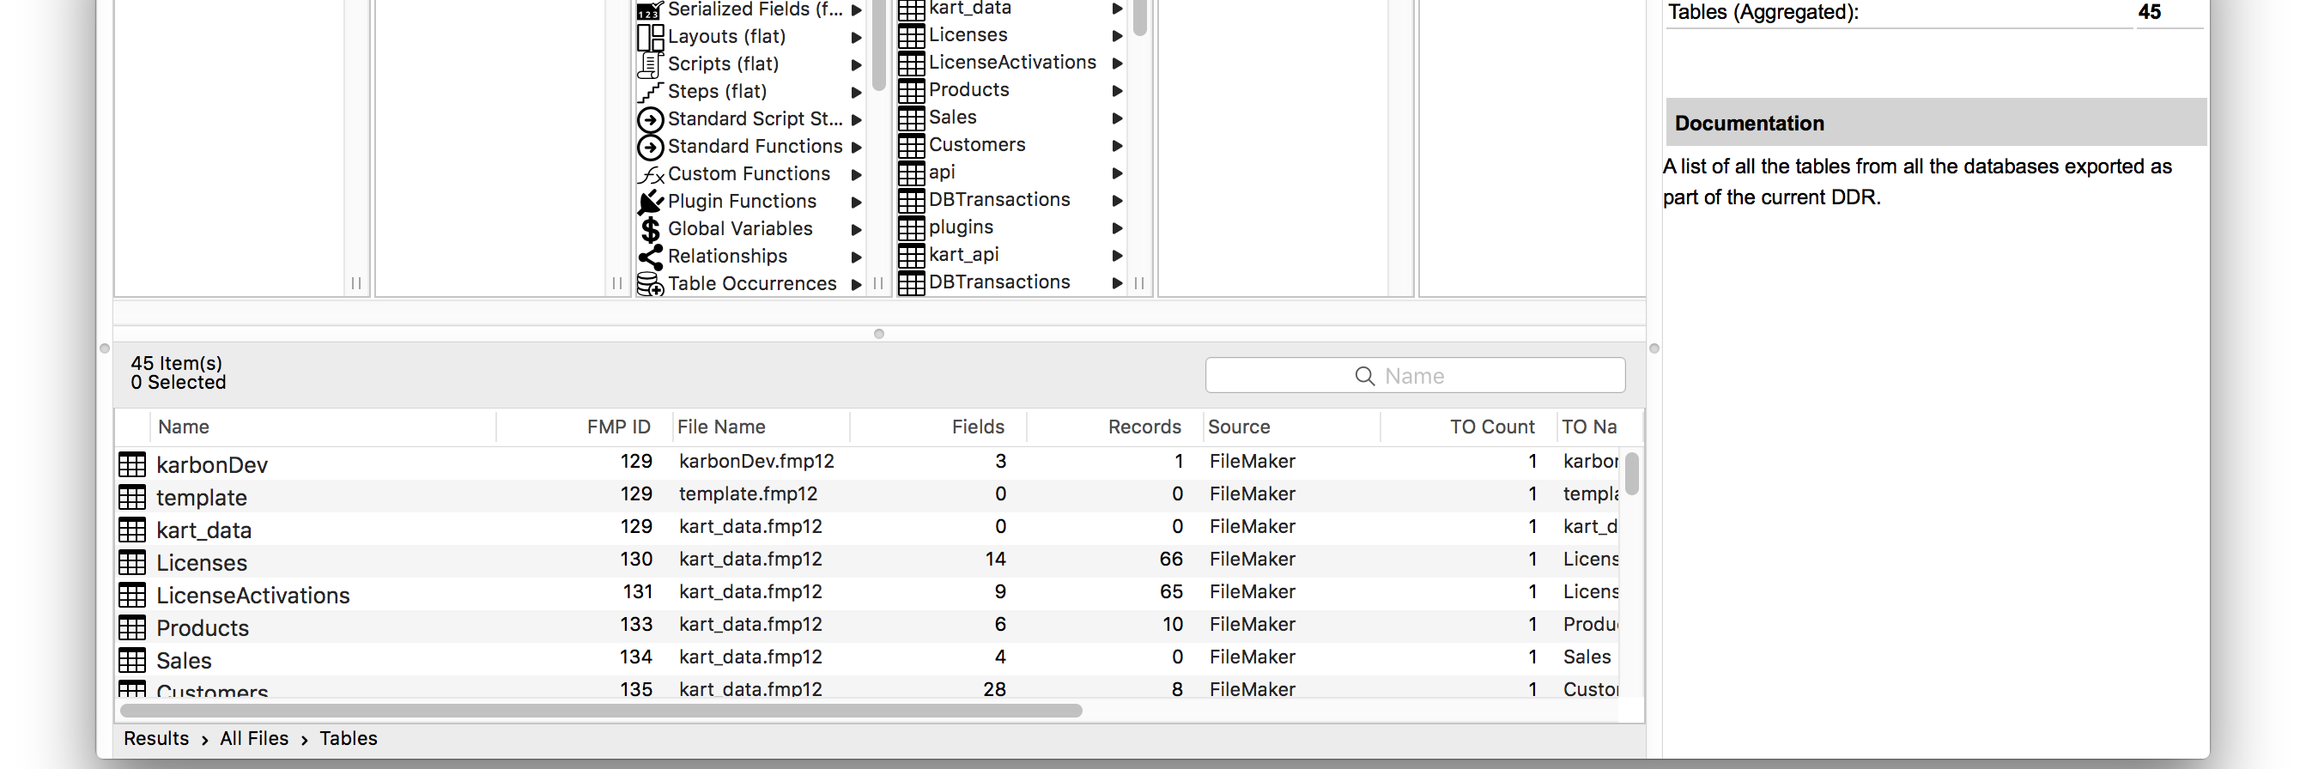Sort results by Records column header
Viewport: 2306px width, 769px height.
[1114, 427]
